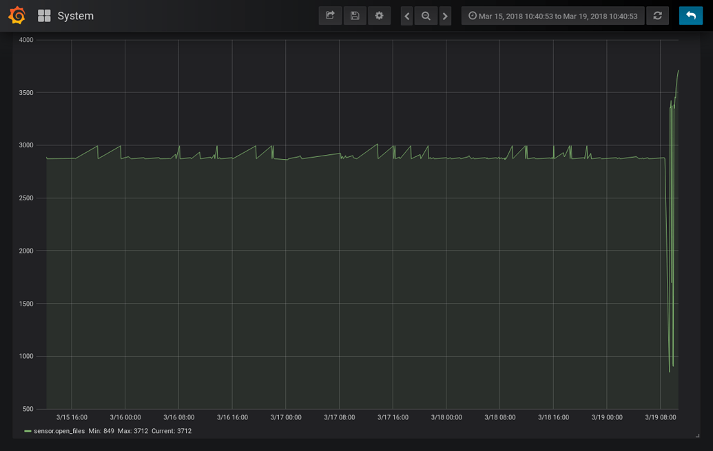The image size is (713, 451).
Task: Open the time range picker
Action: pyautogui.click(x=553, y=16)
